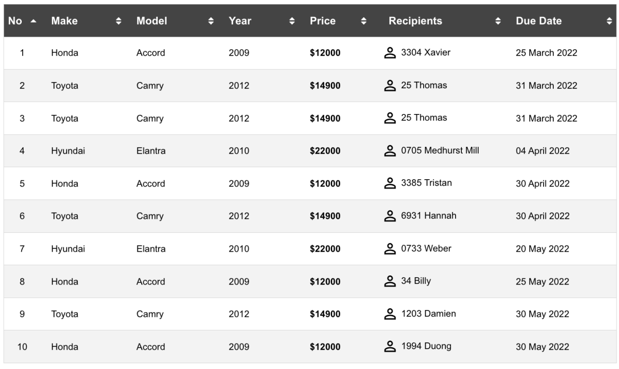Select the user icon beside 1203 Damien
The height and width of the screenshot is (369, 619).
pyautogui.click(x=390, y=314)
